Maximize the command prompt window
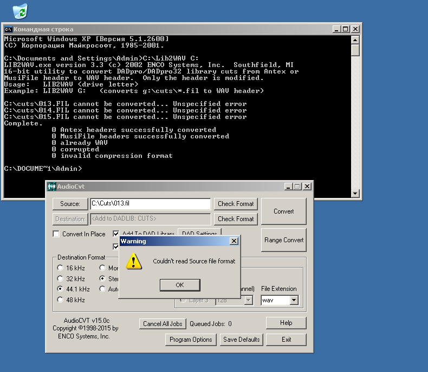The image size is (428, 372). (x=345, y=29)
